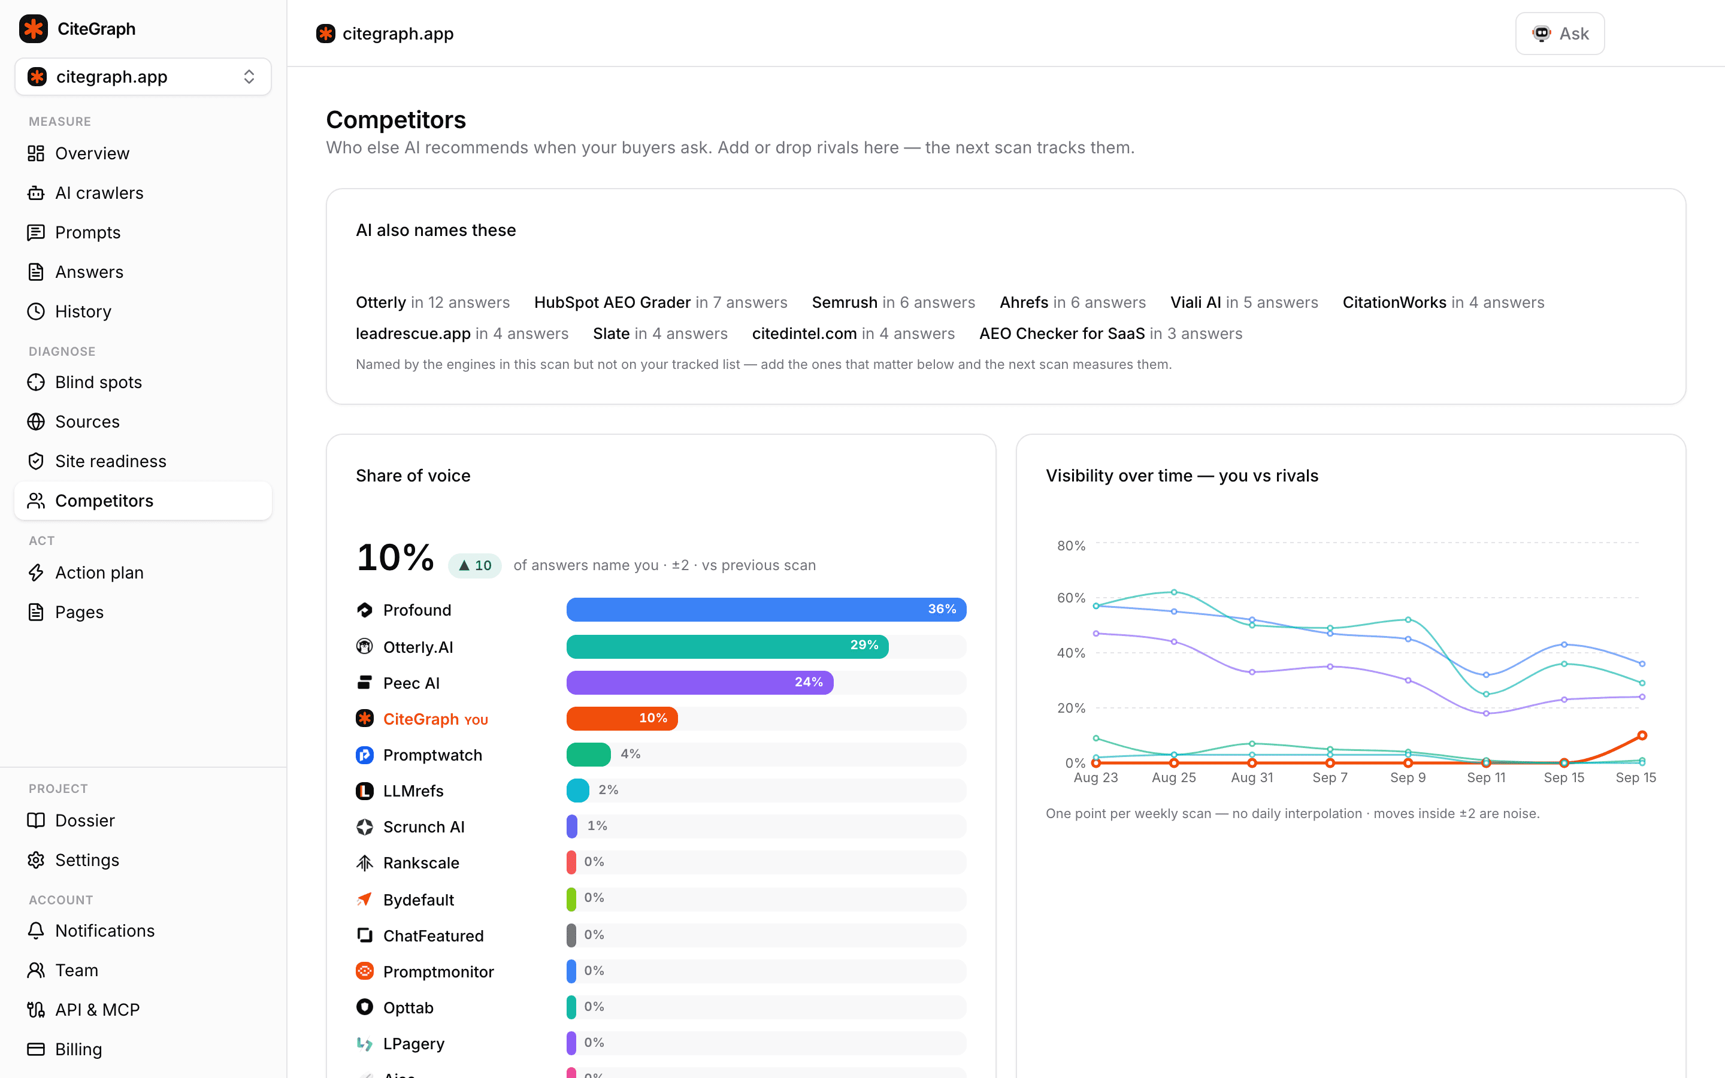Open Sources via its globe icon
This screenshot has width=1725, height=1078.
click(x=36, y=422)
